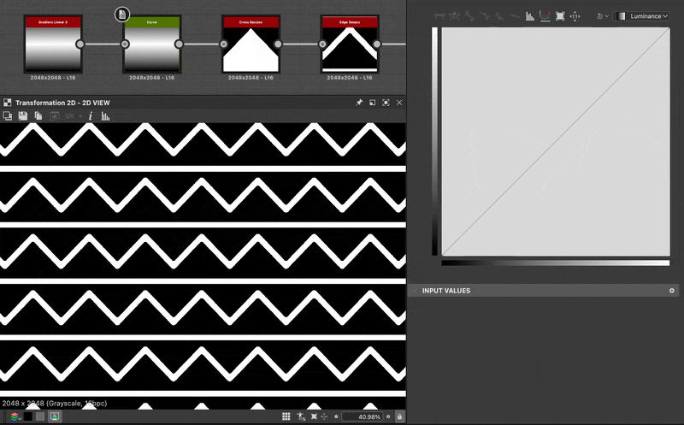The width and height of the screenshot is (684, 425).
Task: Click the black background color swatch
Action: [x=28, y=416]
